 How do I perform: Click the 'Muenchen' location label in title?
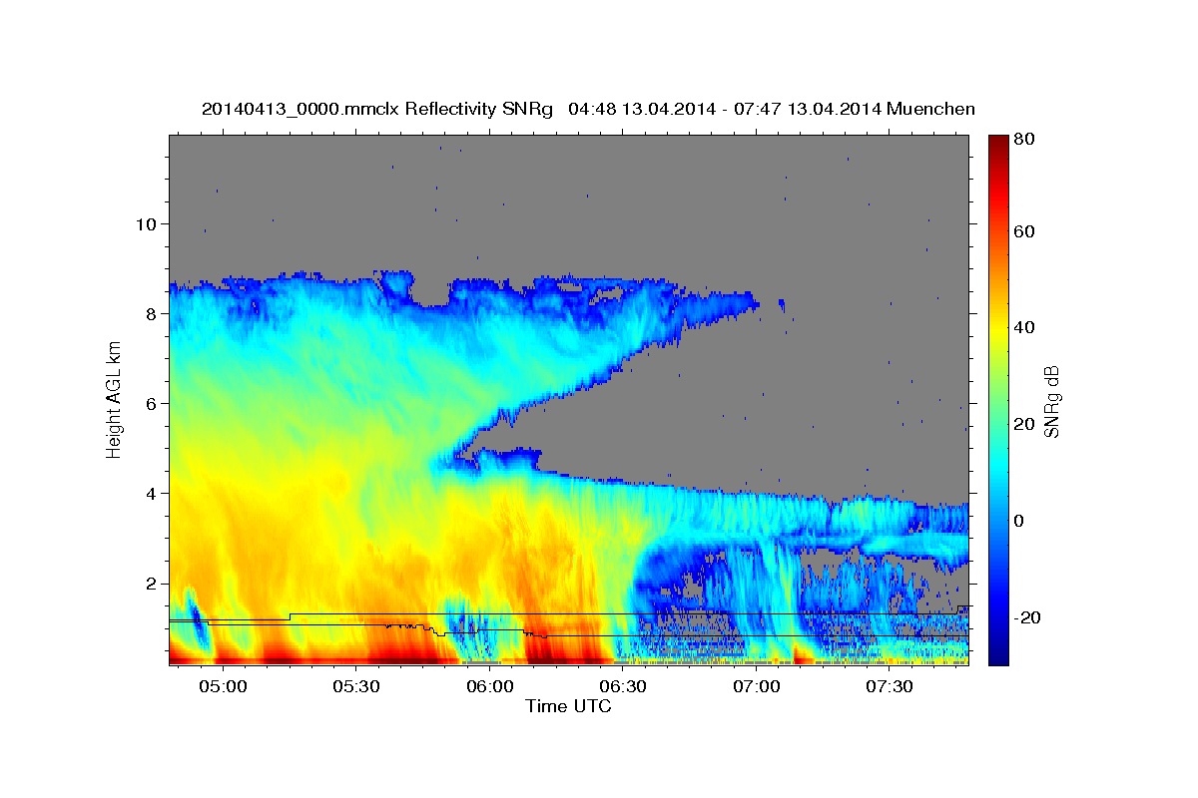click(x=930, y=109)
